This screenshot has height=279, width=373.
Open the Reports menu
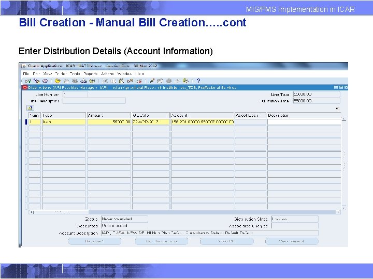click(x=90, y=73)
